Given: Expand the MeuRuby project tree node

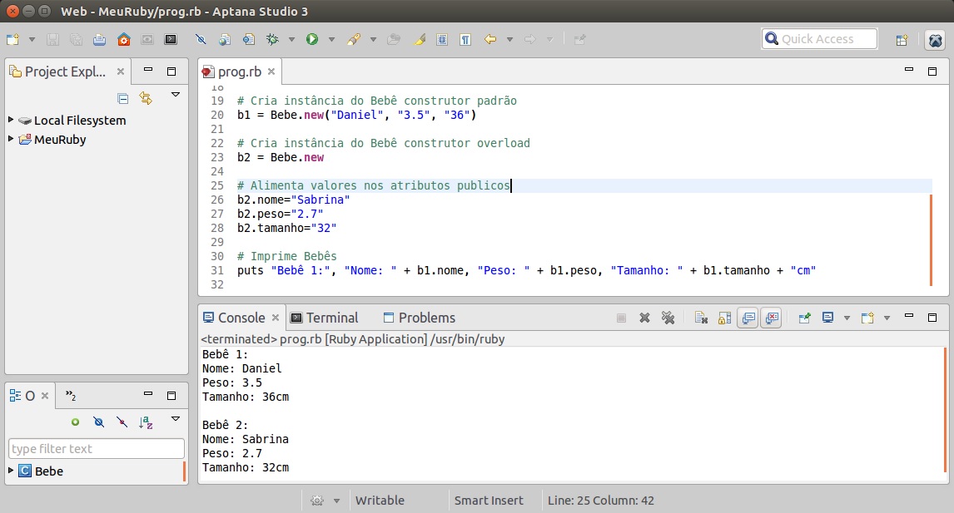Looking at the screenshot, I should coord(11,139).
